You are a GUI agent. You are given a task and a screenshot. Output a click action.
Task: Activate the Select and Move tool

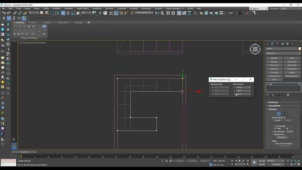[63, 13]
